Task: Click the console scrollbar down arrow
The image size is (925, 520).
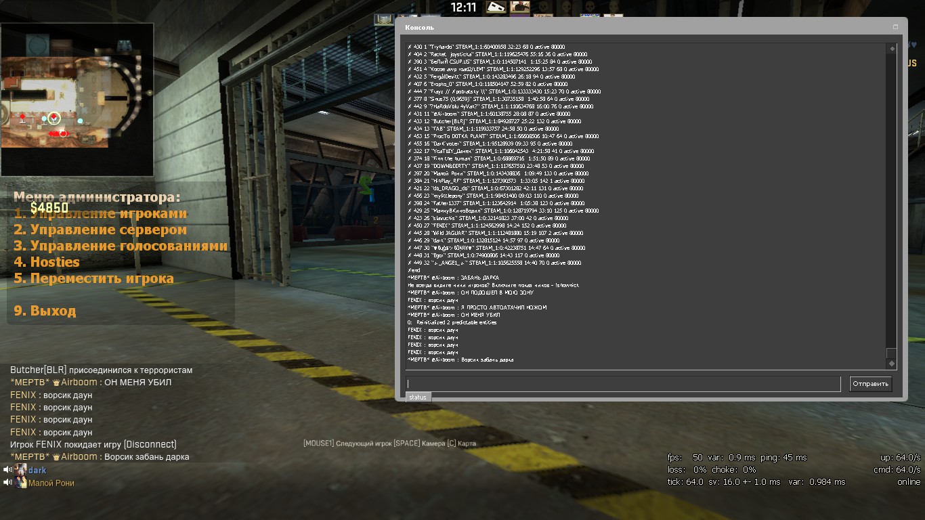Action: (892, 364)
